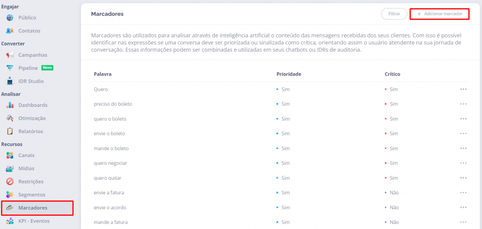Screen dimensions: 482x229
Task: Go to the Canais section
Action: [26, 155]
